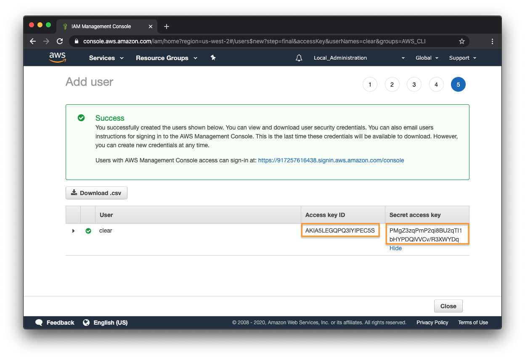Open the Support dropdown menu

click(463, 58)
